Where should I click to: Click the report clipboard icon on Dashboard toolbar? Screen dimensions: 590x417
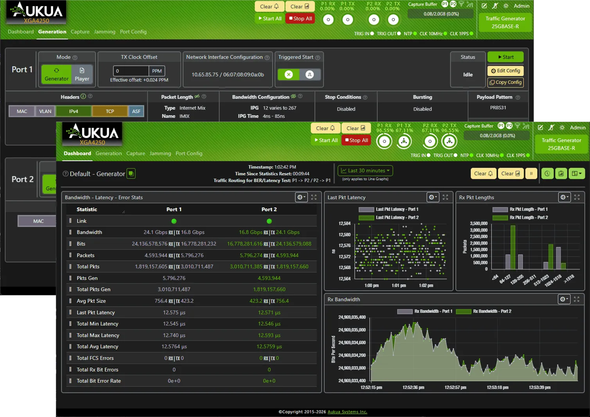pos(561,174)
